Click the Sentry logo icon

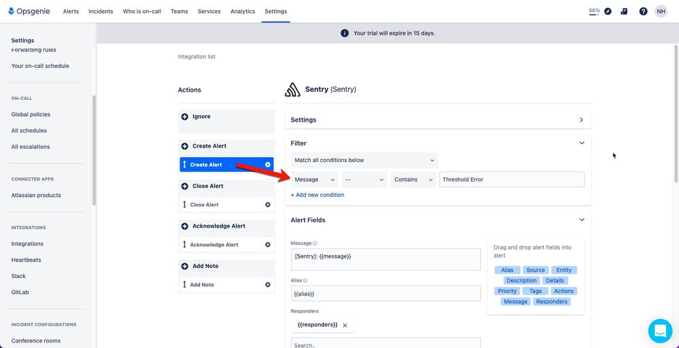(x=293, y=90)
